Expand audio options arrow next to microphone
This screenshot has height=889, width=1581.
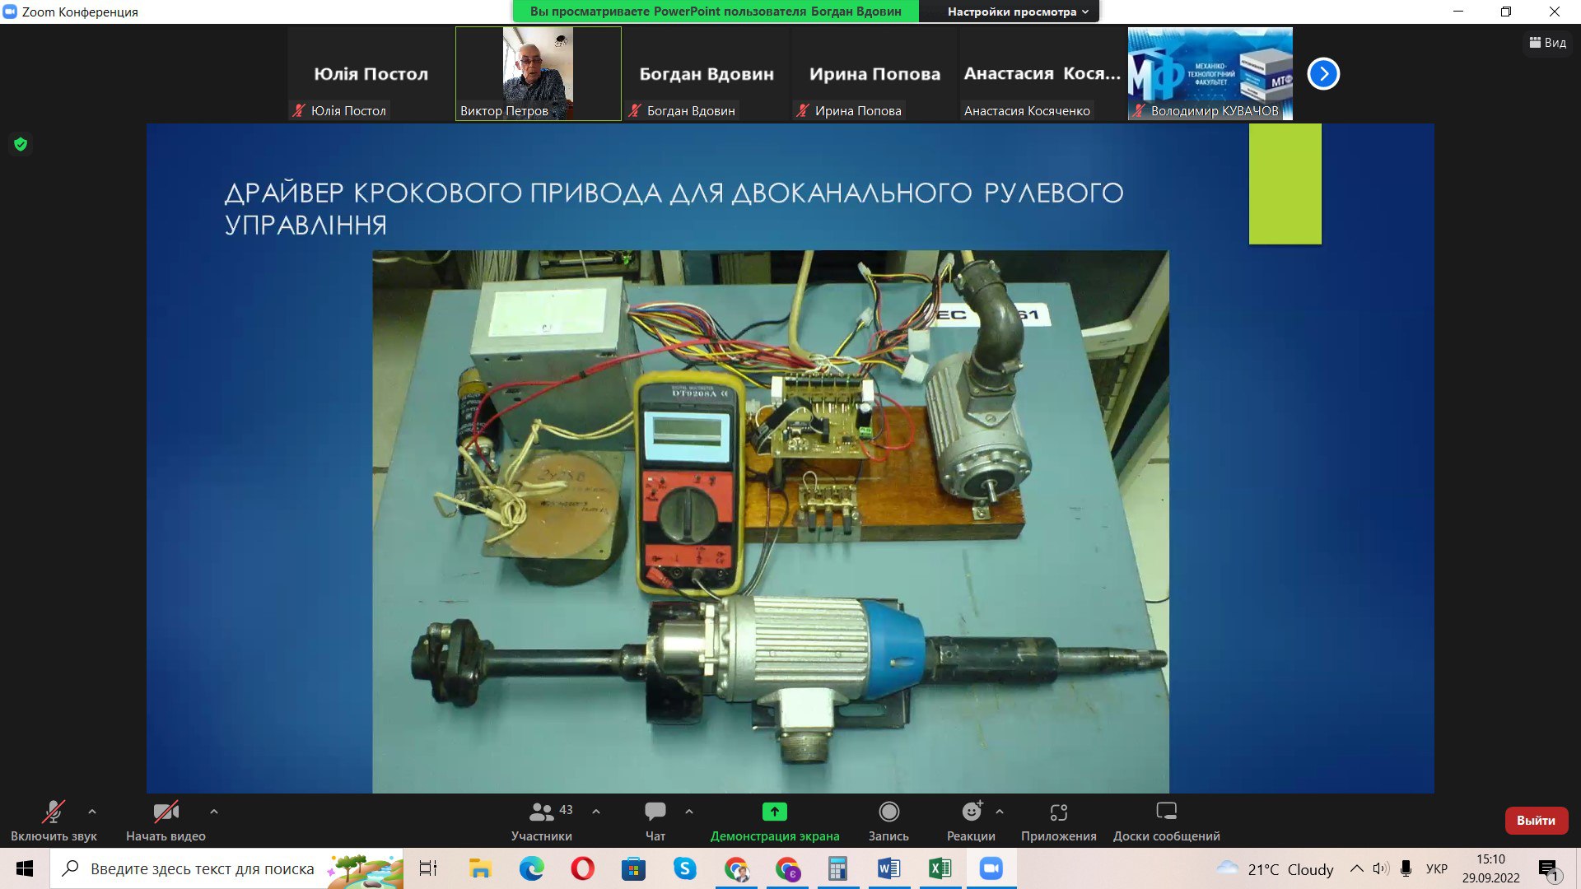92,812
